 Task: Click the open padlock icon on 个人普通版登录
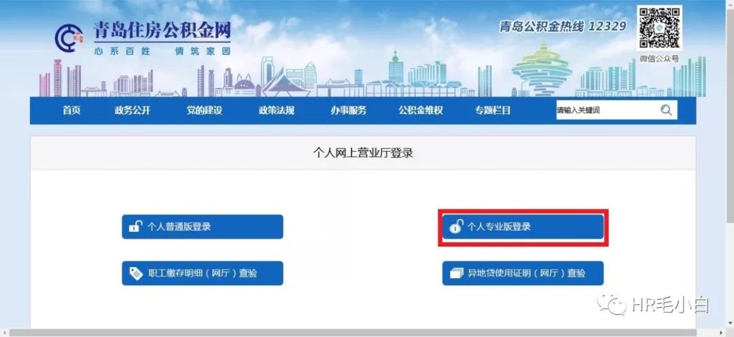coord(135,227)
